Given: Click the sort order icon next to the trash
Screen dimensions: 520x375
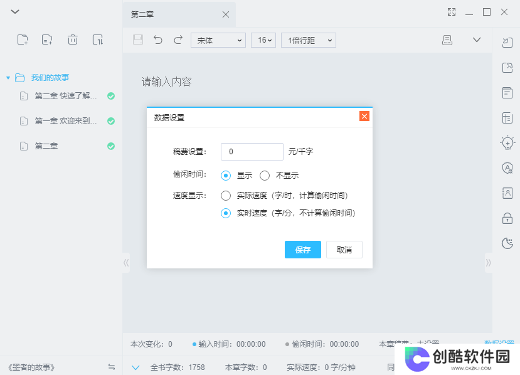Looking at the screenshot, I should click(x=97, y=40).
